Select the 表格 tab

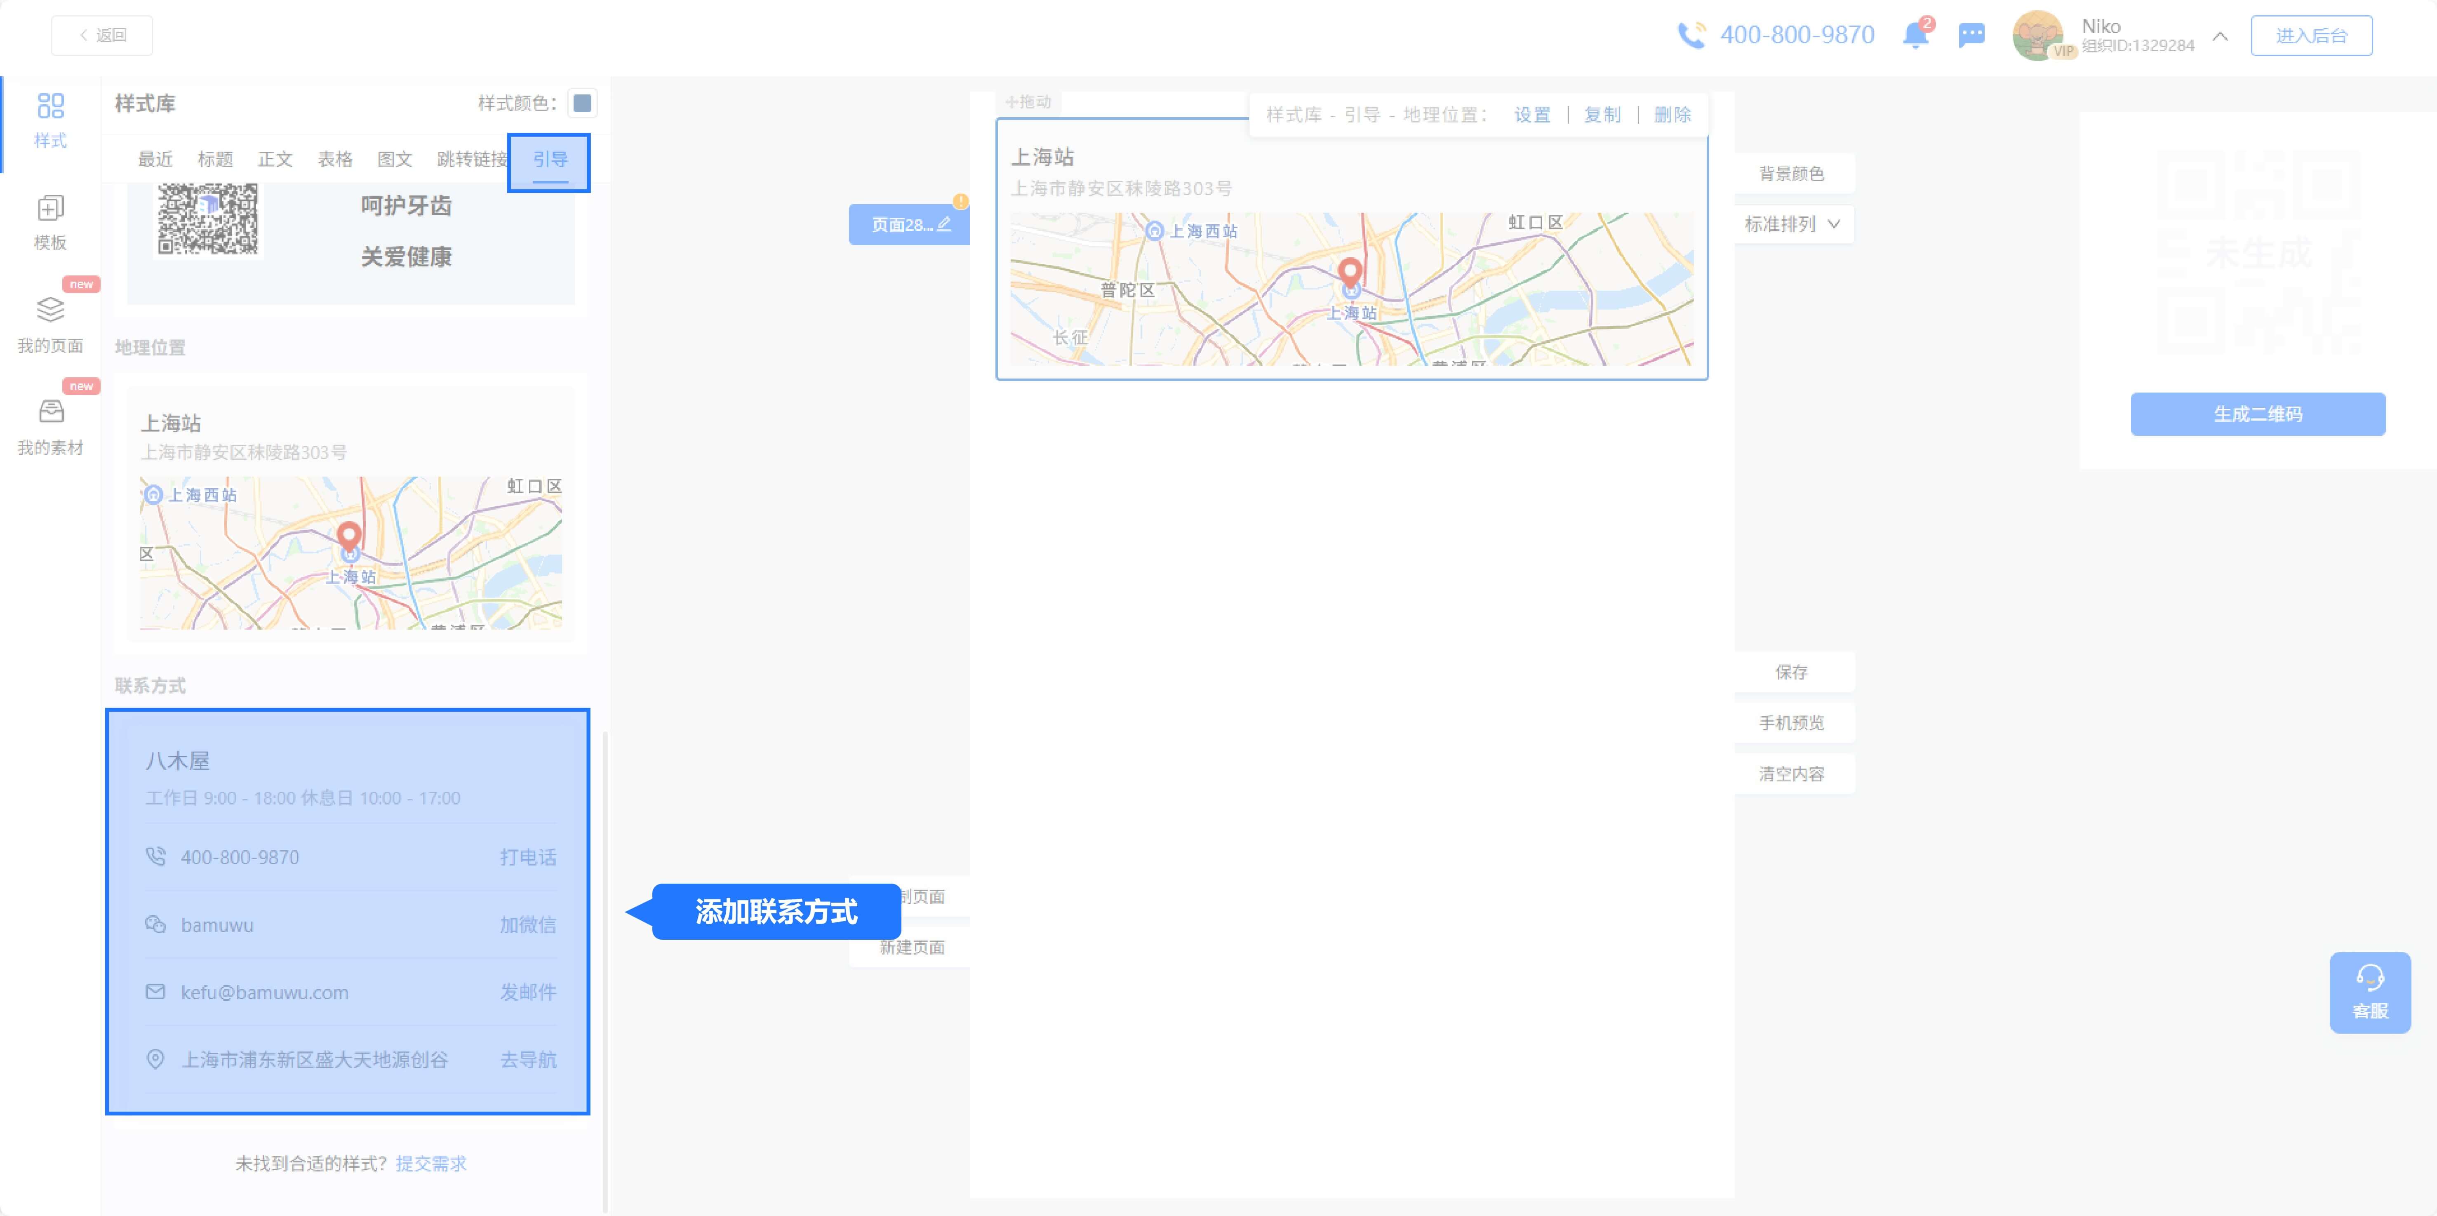[335, 159]
